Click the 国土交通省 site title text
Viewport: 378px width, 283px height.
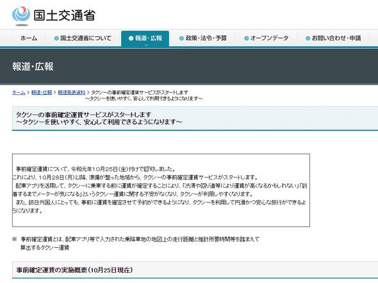point(64,15)
